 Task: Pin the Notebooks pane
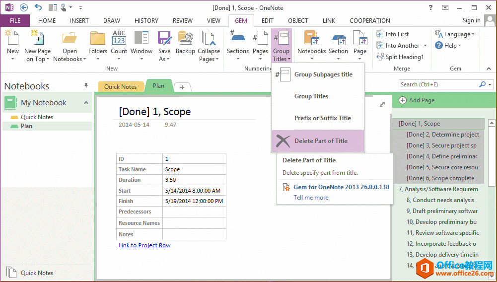click(x=86, y=86)
